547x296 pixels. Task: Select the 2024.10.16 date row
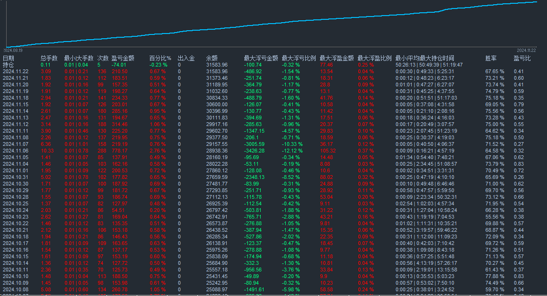click(x=16, y=250)
